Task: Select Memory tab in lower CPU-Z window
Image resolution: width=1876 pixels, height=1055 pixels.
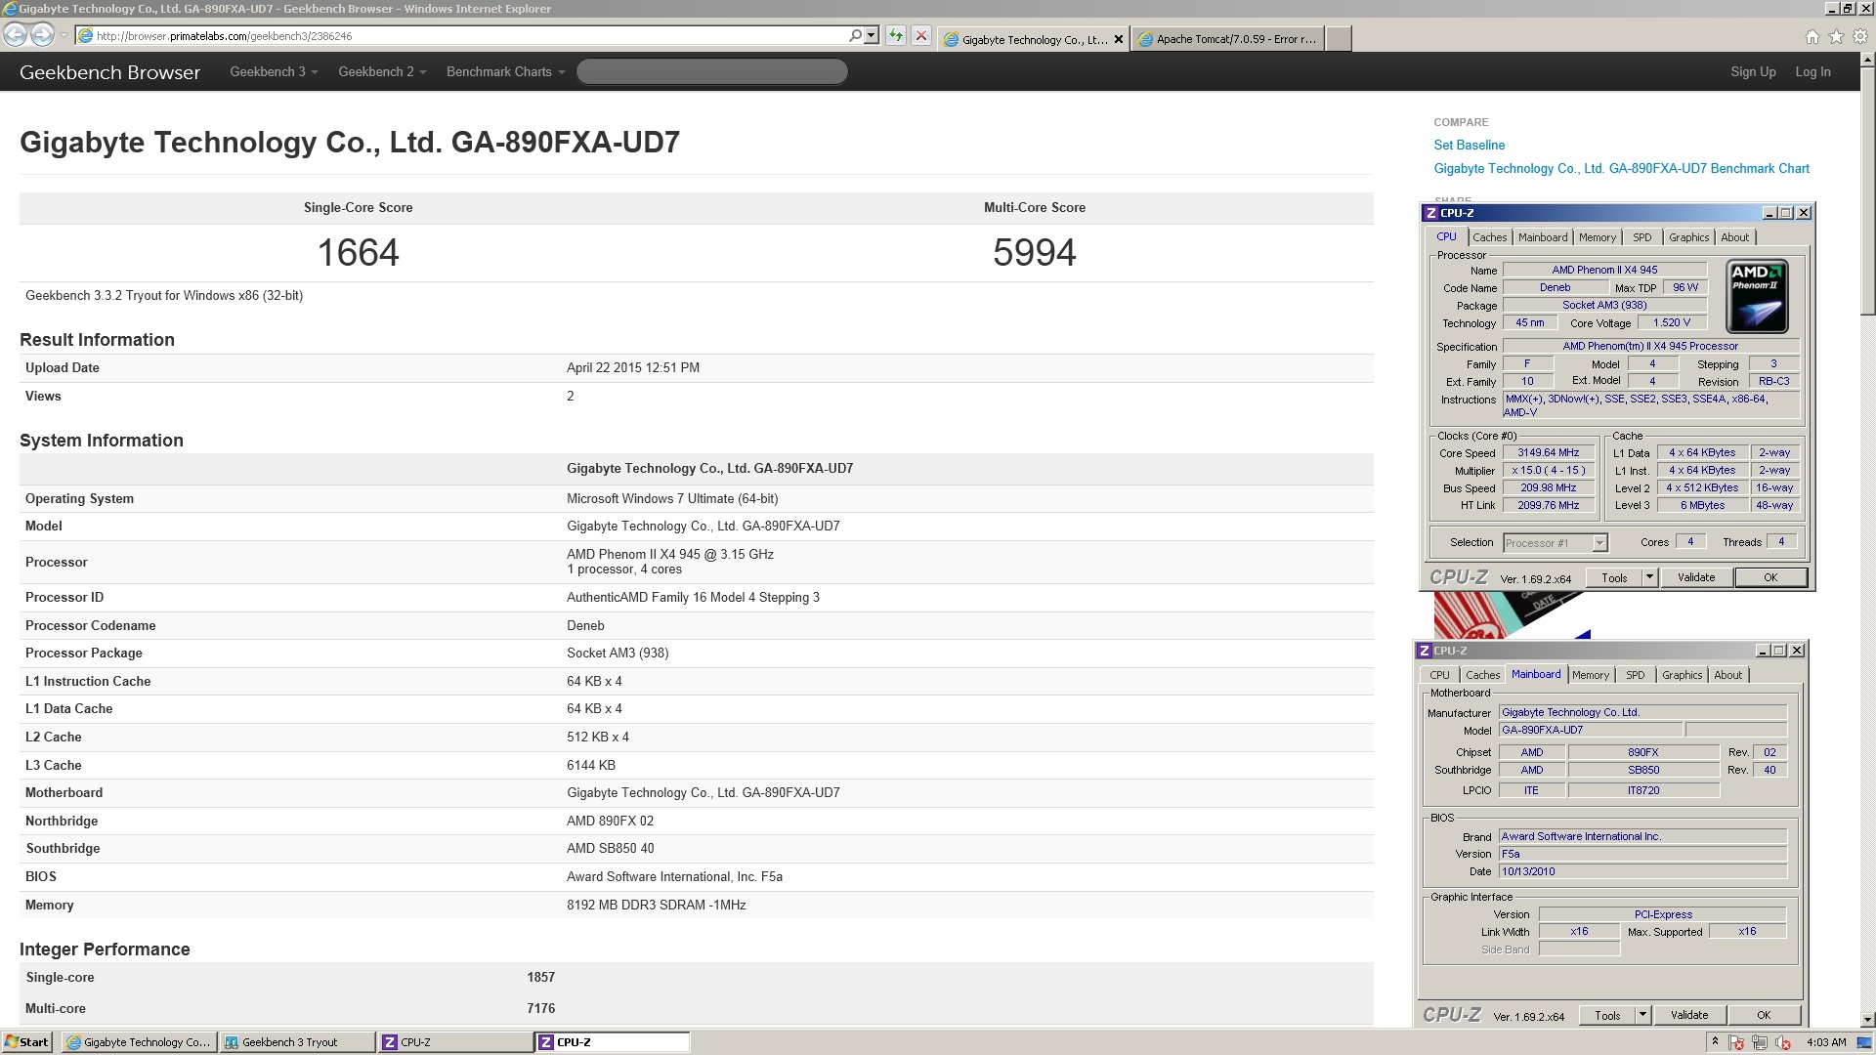Action: [x=1591, y=675]
